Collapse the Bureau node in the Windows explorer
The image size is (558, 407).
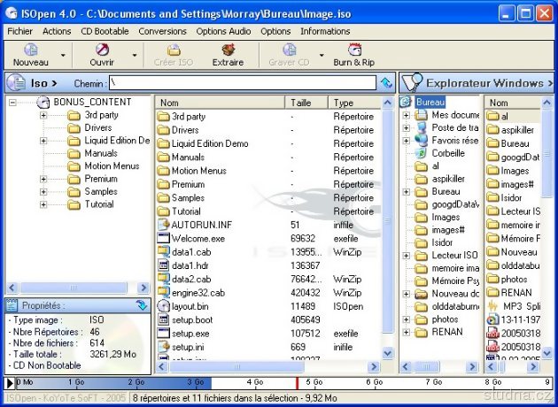(406, 103)
